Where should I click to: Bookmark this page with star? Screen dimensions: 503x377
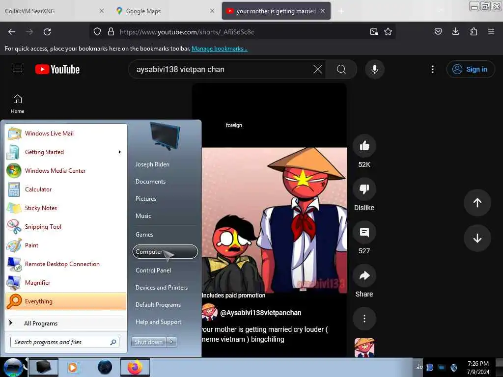[x=388, y=32]
